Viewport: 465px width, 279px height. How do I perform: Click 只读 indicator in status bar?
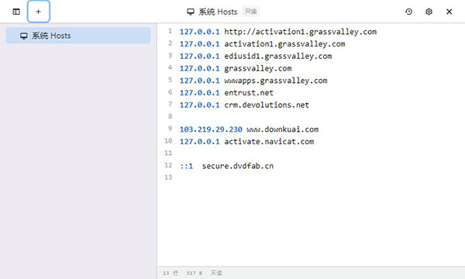click(216, 273)
